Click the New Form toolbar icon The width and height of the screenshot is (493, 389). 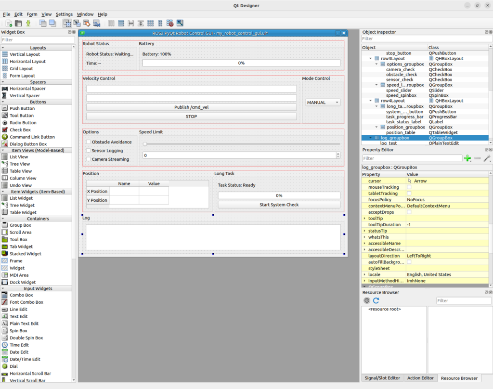pyautogui.click(x=9, y=23)
